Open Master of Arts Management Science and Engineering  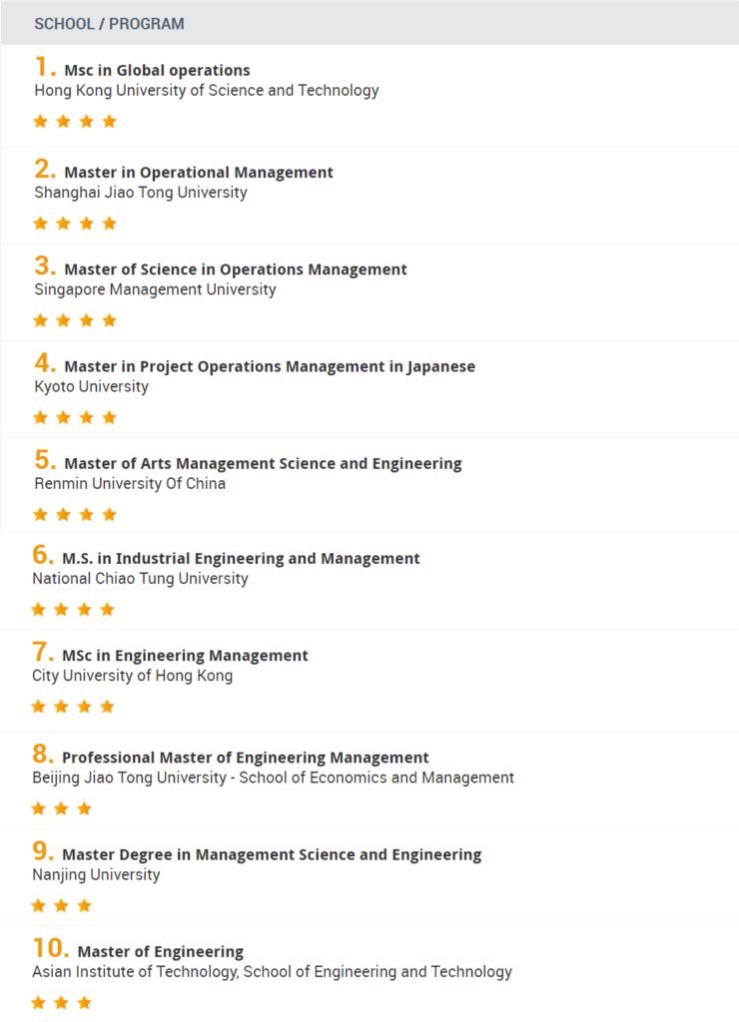pos(263,463)
